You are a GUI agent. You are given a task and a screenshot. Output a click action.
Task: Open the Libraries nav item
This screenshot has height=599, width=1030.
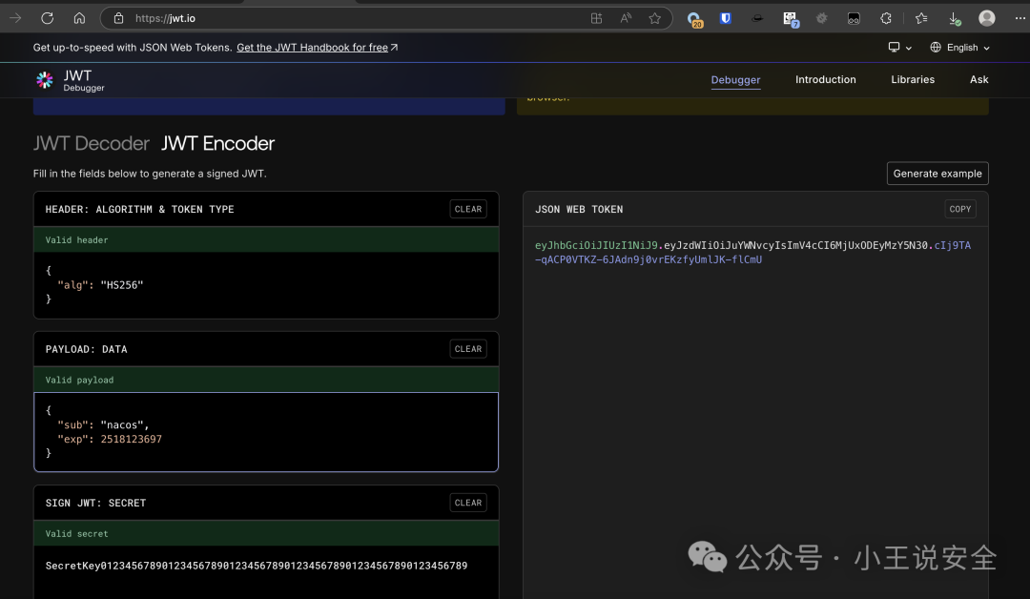point(913,79)
